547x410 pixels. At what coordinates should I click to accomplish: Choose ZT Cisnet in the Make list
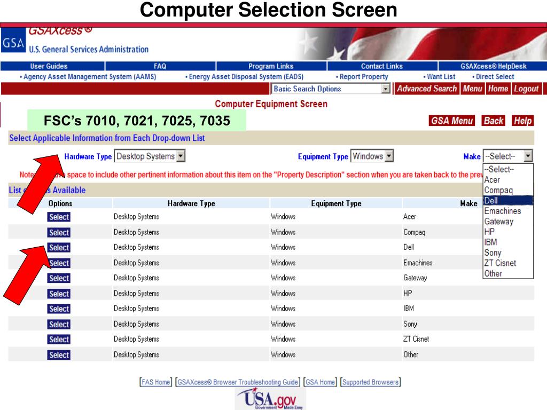click(509, 263)
